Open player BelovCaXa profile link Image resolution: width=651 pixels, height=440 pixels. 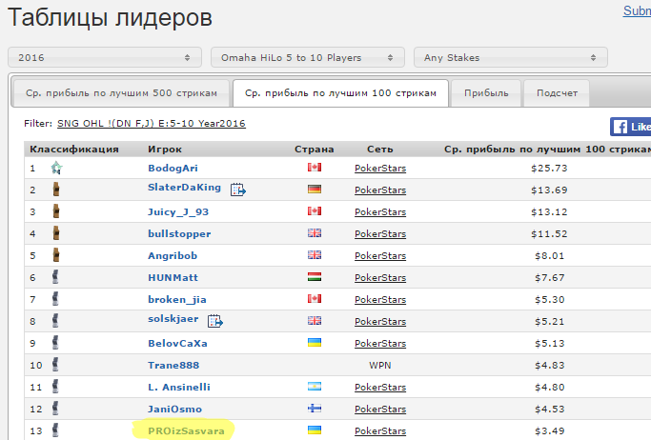pos(177,344)
